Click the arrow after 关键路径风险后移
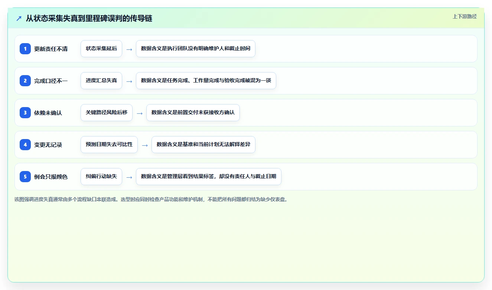 click(x=140, y=113)
